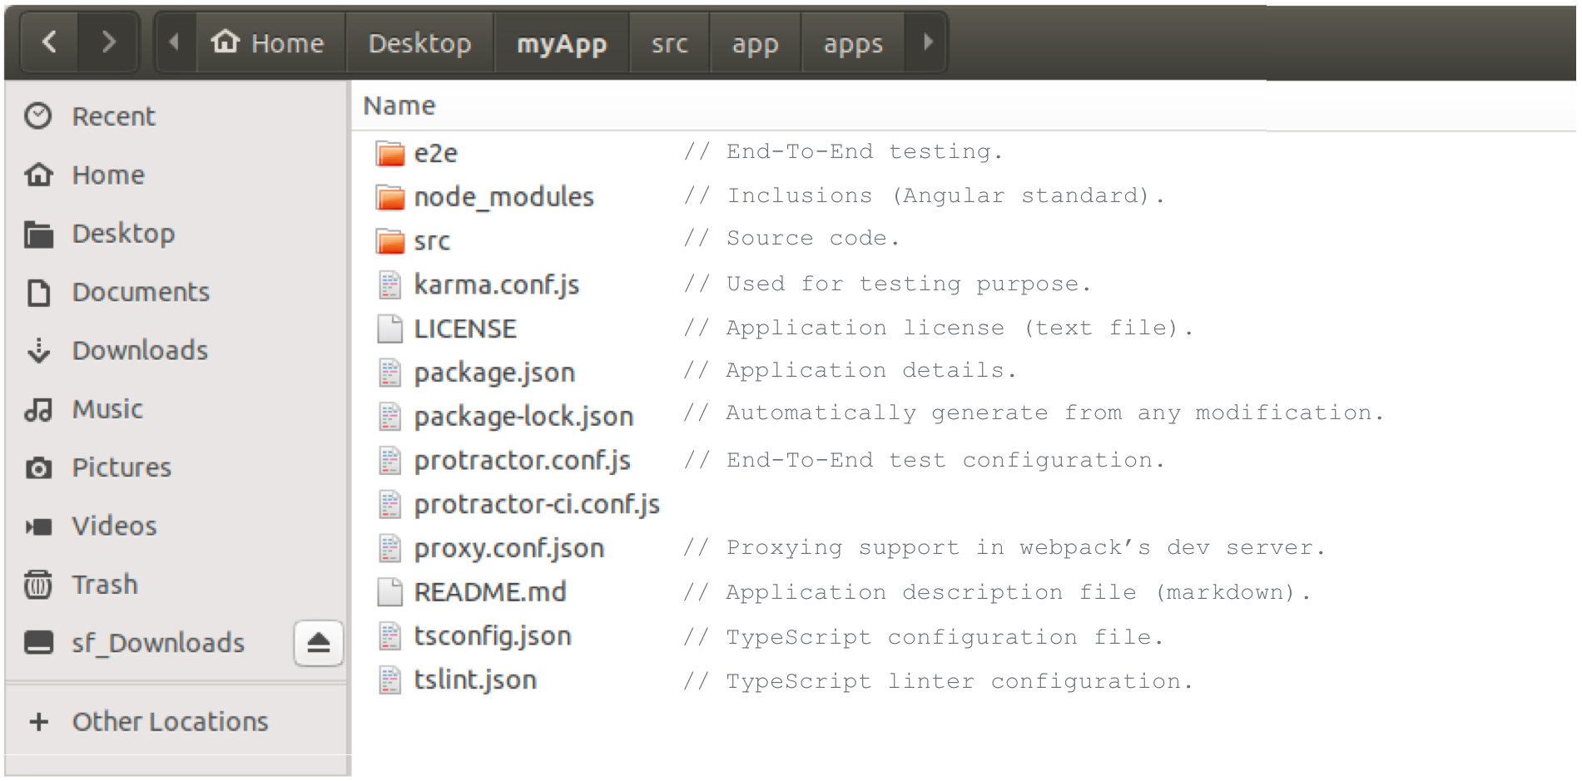Select the package.json file
Screen dimensions: 1582x781
494,373
